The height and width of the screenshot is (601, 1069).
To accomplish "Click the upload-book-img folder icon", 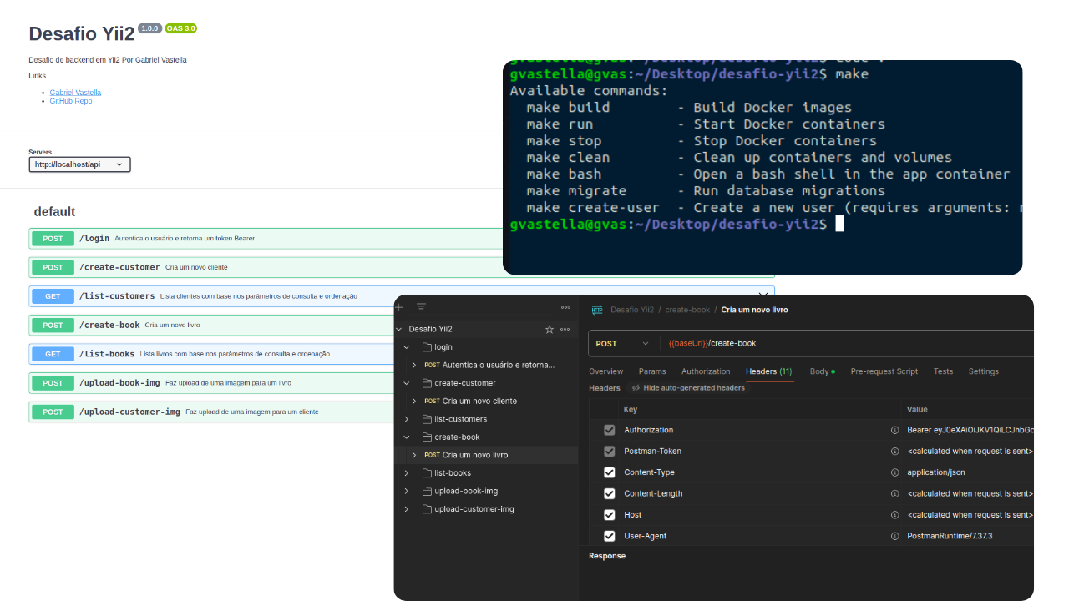I will 427,491.
